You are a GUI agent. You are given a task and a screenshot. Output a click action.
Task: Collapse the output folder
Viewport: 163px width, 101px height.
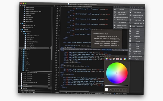click(x=20, y=30)
